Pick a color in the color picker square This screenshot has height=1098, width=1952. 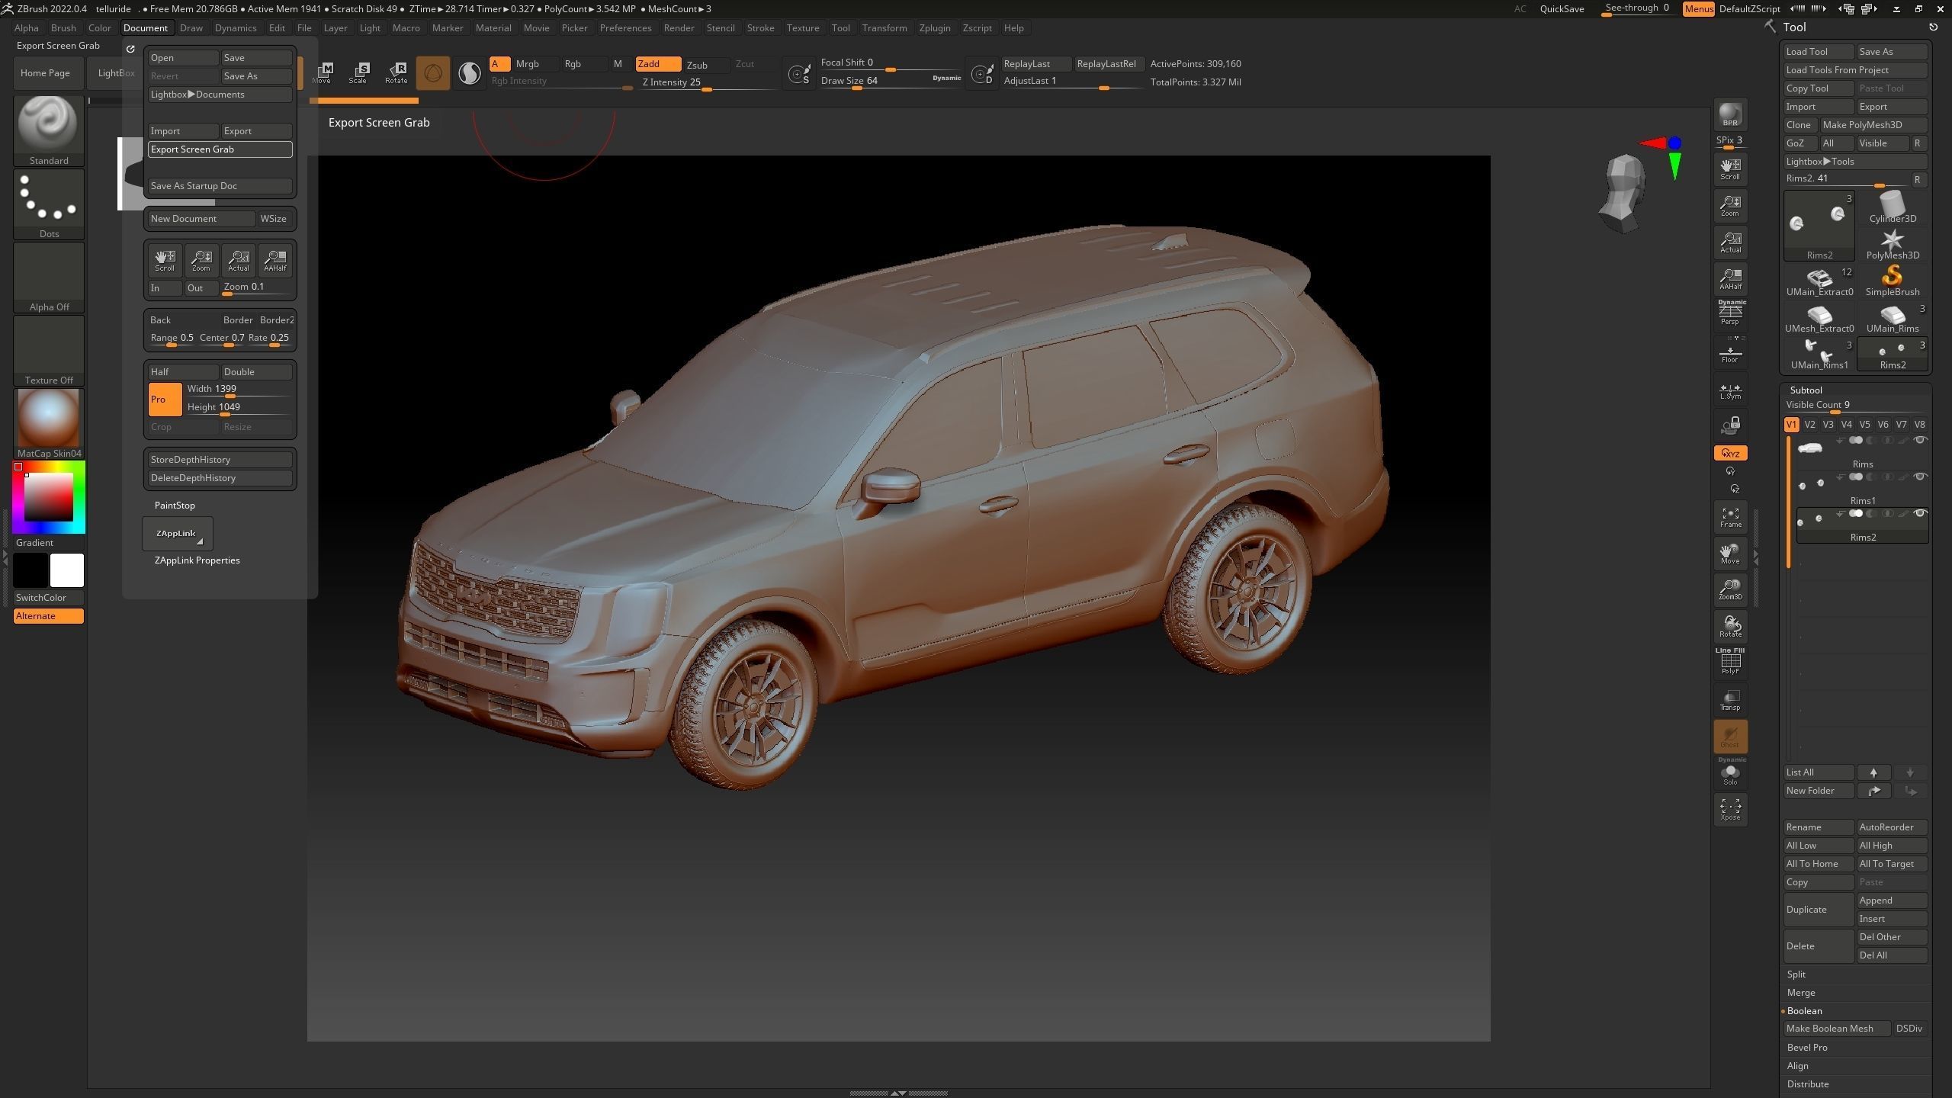click(49, 497)
